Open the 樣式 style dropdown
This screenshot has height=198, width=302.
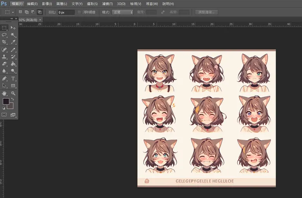(x=122, y=12)
